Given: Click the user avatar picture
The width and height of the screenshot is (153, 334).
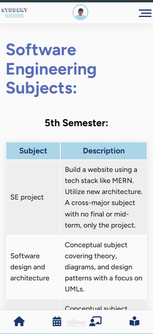Looking at the screenshot, I should pyautogui.click(x=80, y=12).
